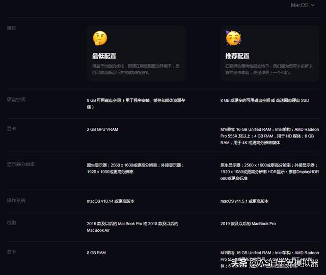Click the description under 最低配置 card
Viewport: 326px width, 275px height.
(x=135, y=69)
